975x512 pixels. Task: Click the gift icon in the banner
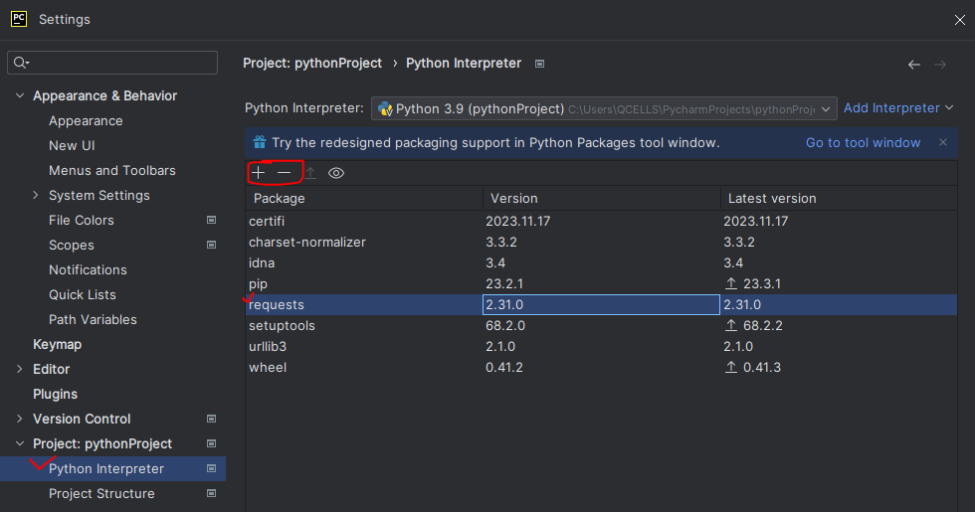260,142
